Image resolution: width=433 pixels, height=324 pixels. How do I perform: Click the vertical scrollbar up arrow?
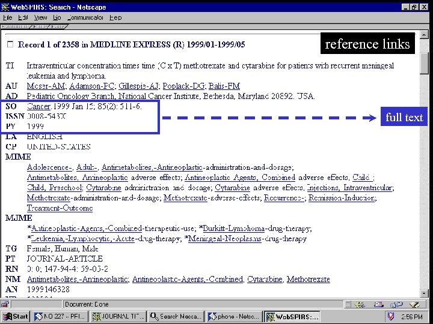coord(424,34)
